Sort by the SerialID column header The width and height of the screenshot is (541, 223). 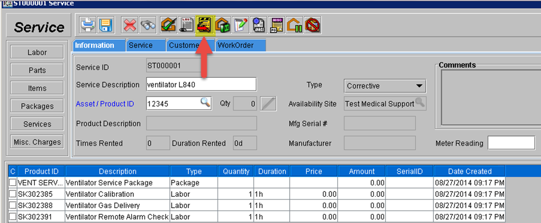pyautogui.click(x=409, y=172)
